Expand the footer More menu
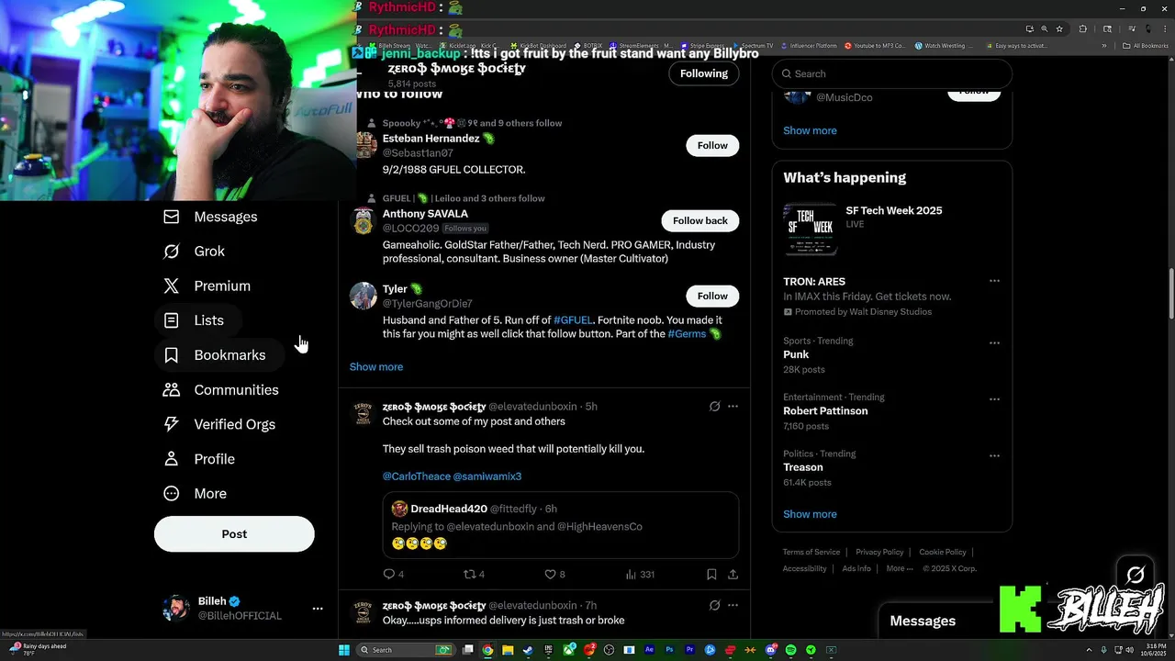Screen dimensions: 1175x661 (x=900, y=568)
